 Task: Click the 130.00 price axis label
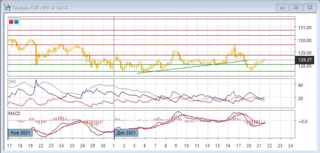[305, 40]
